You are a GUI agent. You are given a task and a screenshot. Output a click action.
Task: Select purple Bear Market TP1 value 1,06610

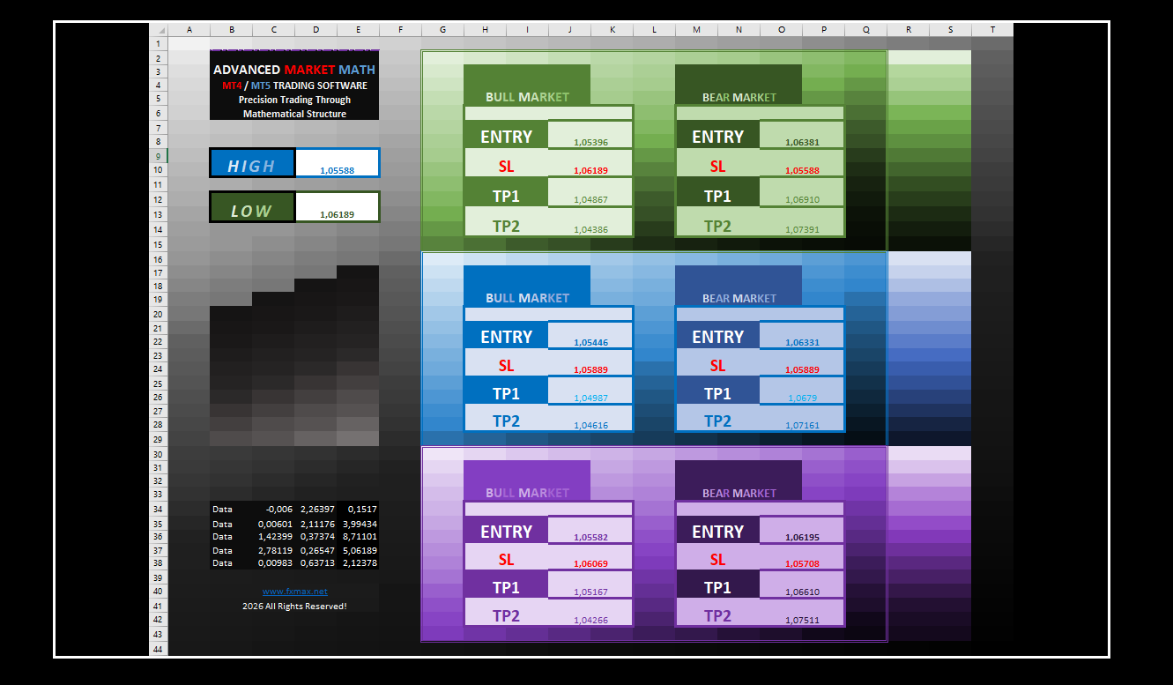(x=801, y=586)
